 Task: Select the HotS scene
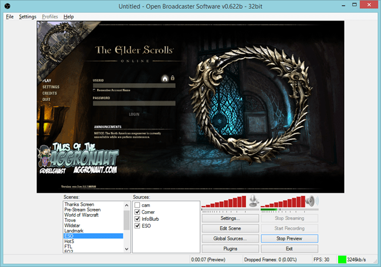93,241
